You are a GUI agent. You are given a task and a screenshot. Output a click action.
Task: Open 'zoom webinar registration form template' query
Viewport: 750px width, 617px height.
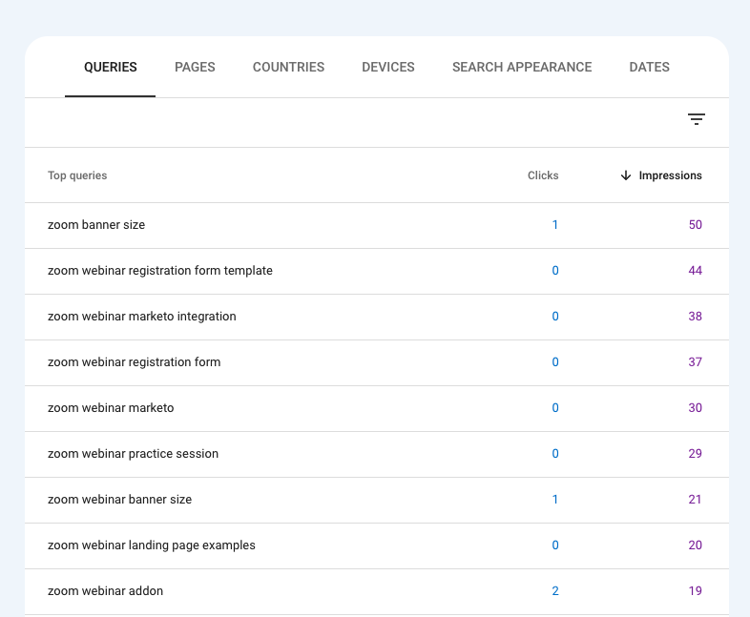160,271
